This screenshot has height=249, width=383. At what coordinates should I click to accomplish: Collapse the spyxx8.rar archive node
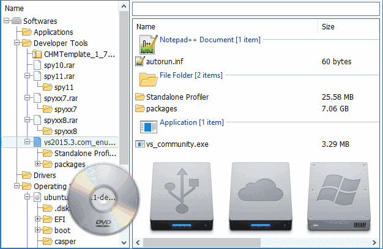coord(27,120)
